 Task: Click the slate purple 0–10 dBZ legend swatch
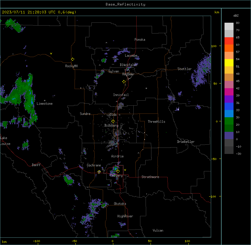tap(229, 136)
